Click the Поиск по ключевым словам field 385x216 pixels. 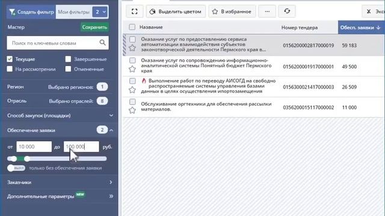click(58, 43)
